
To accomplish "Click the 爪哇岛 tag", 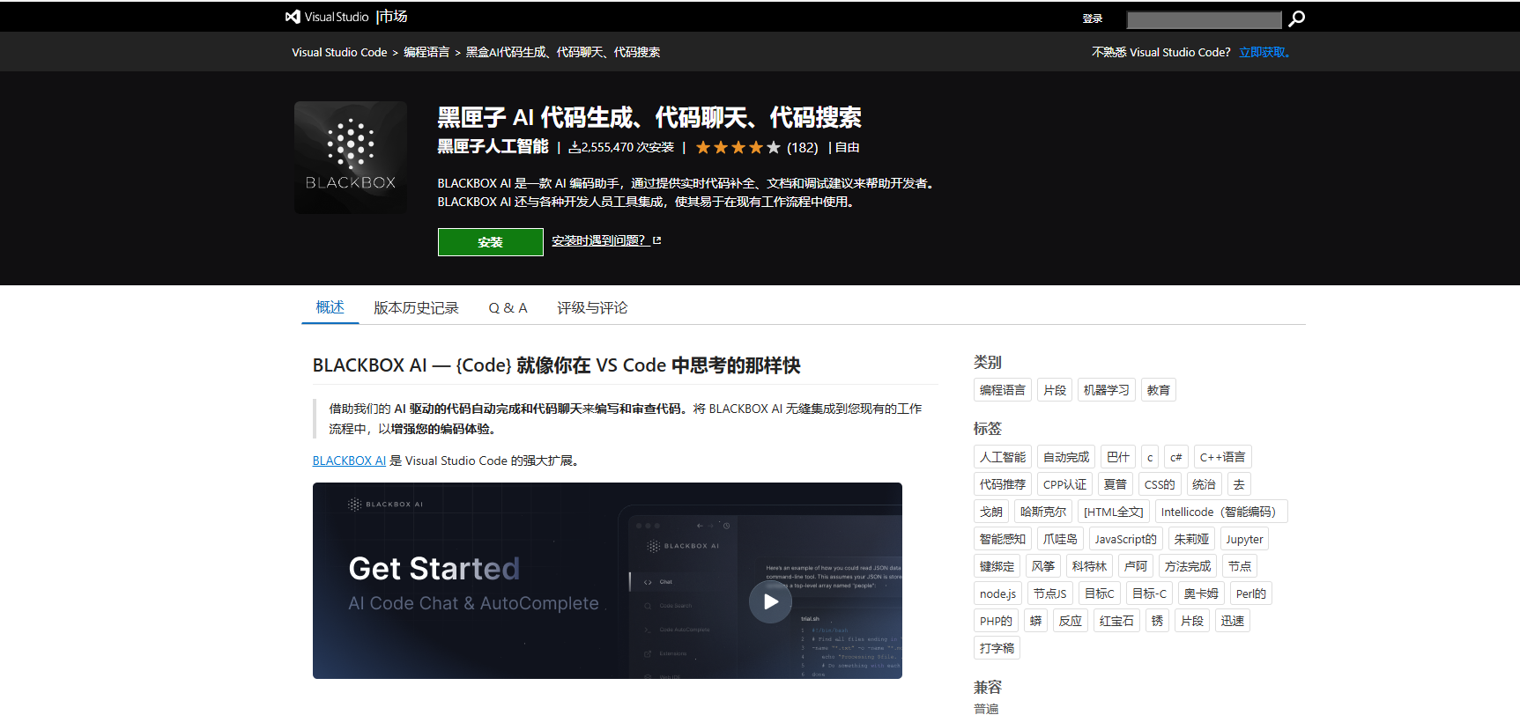I will pos(1060,539).
